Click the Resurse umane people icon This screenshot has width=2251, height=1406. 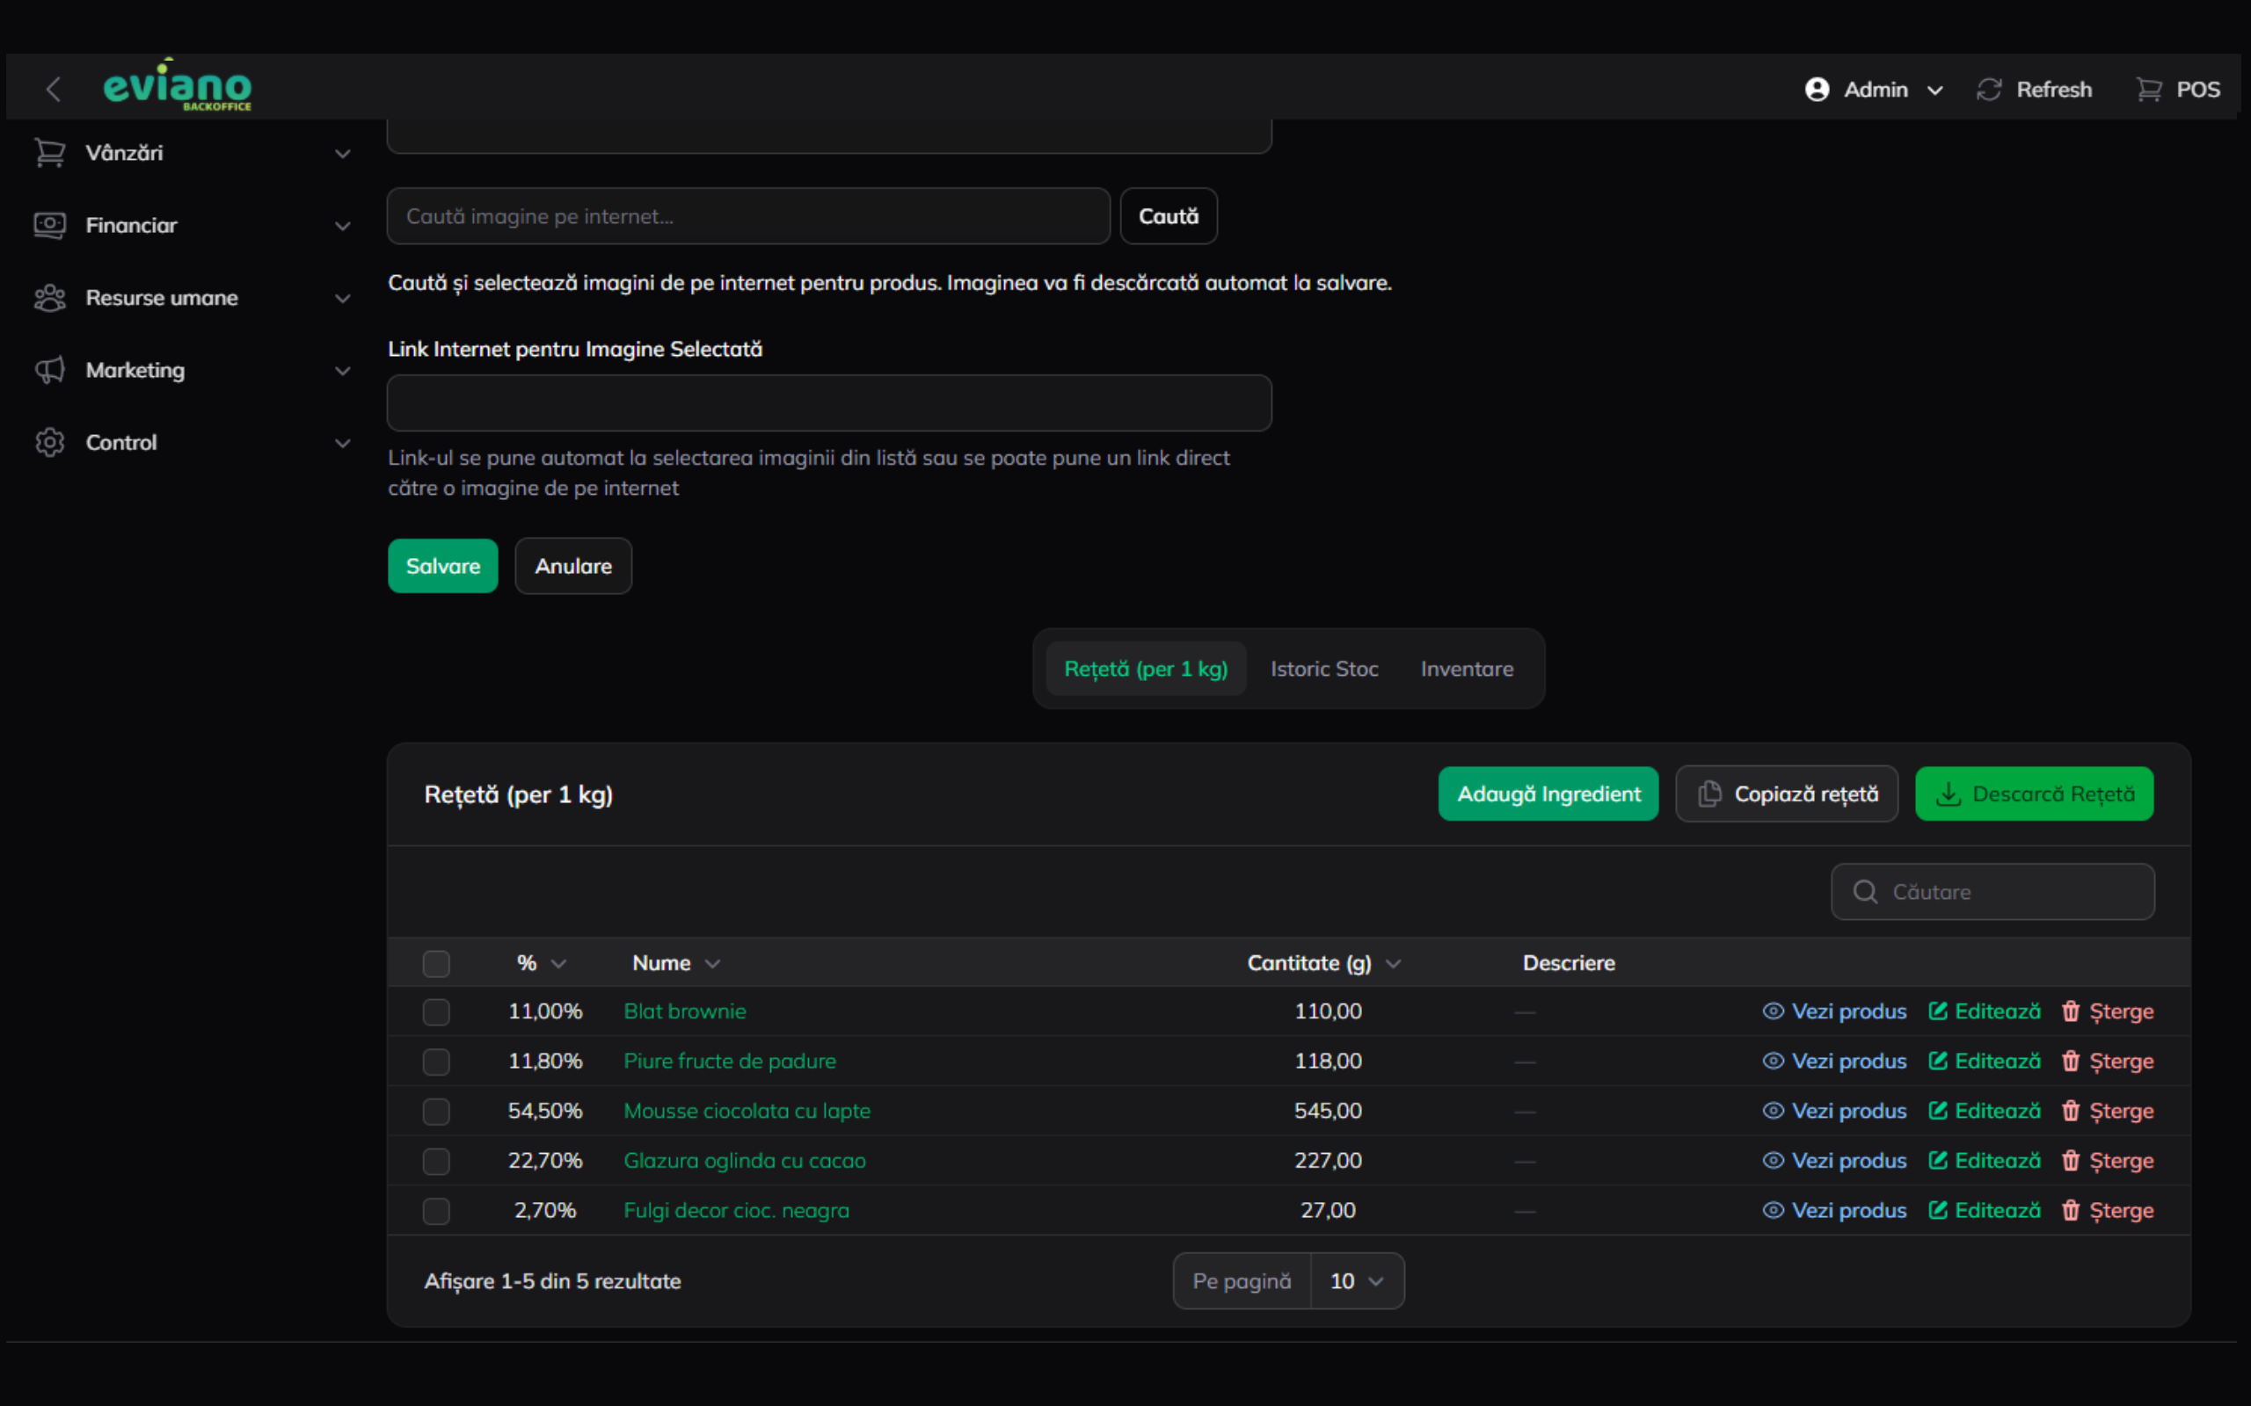point(50,298)
